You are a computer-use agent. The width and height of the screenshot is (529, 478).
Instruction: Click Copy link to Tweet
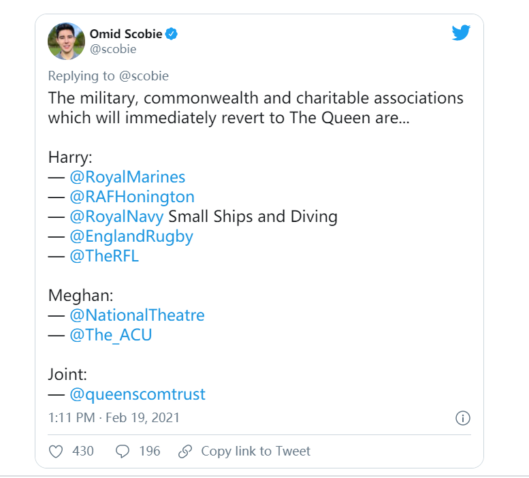255,451
